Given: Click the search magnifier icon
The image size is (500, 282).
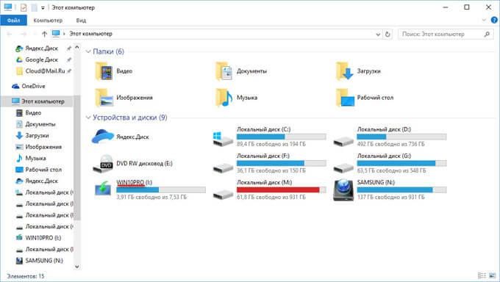Looking at the screenshot, I should pos(487,34).
